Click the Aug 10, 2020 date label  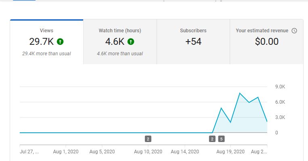click(148, 152)
